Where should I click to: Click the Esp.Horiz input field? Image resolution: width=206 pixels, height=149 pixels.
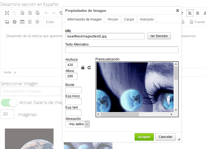point(74,102)
